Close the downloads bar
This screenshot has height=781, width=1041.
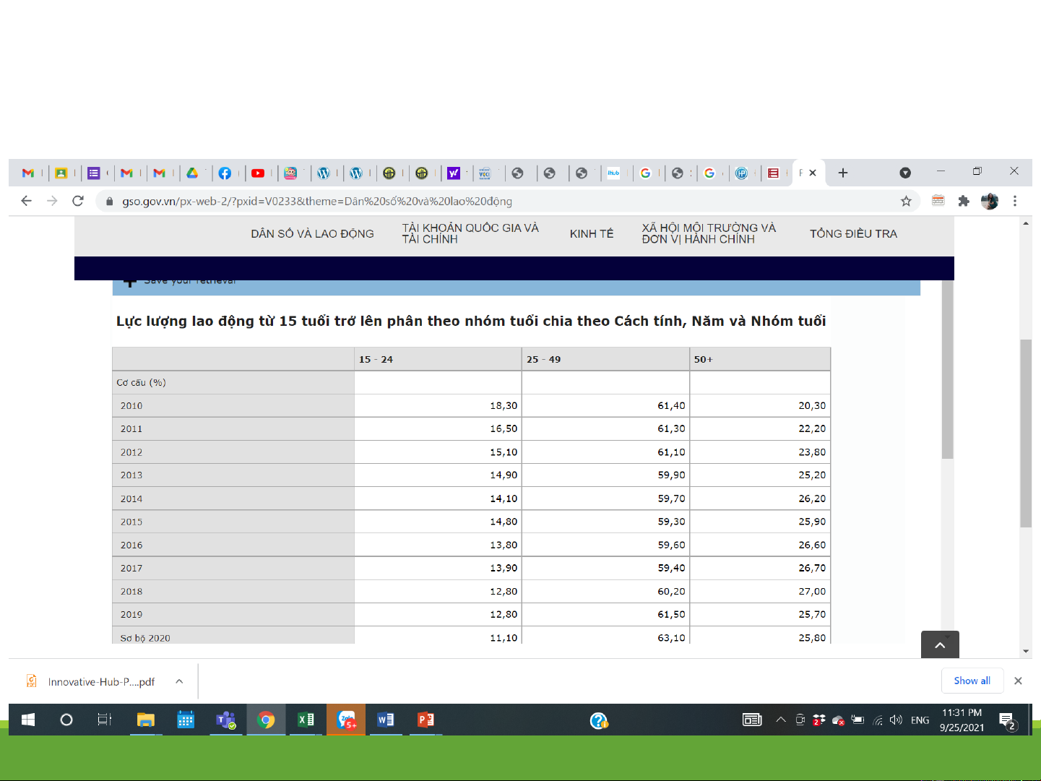(1018, 681)
